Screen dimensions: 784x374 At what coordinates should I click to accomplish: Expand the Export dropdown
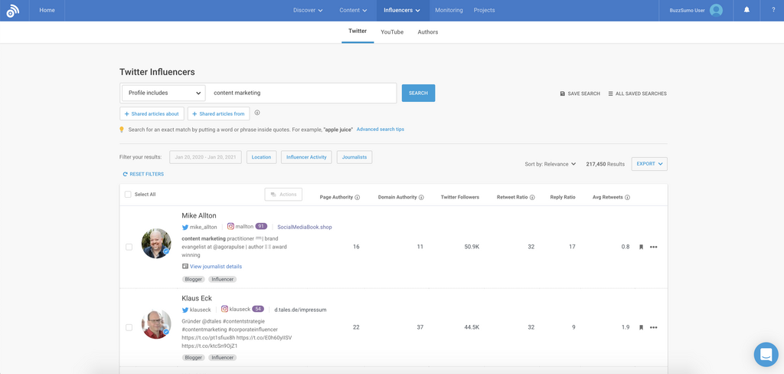pos(649,164)
